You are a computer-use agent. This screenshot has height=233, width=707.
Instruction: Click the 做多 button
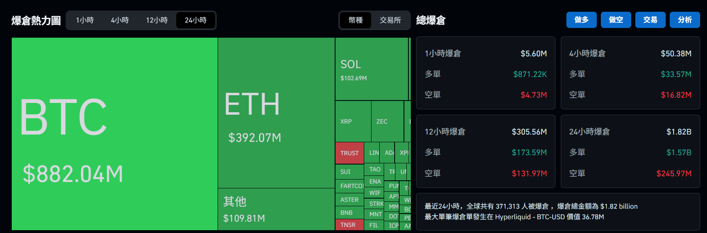coord(581,20)
